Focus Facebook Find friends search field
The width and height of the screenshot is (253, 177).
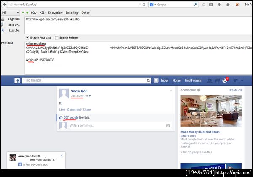84,80
